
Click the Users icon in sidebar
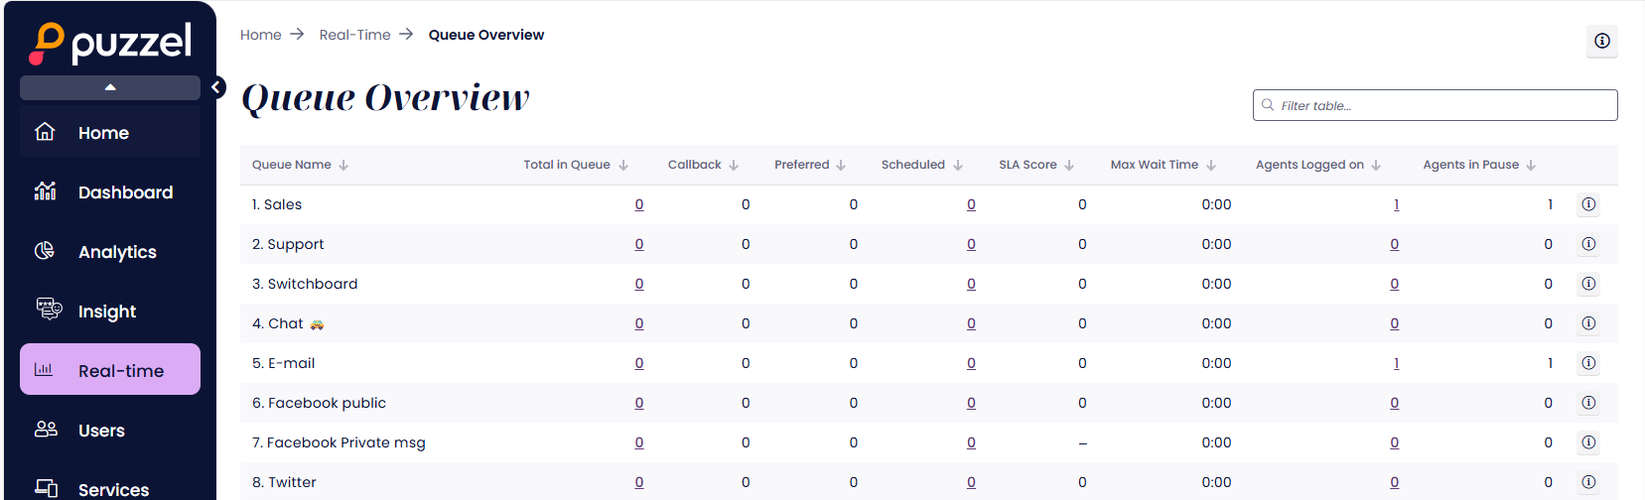[x=46, y=430]
